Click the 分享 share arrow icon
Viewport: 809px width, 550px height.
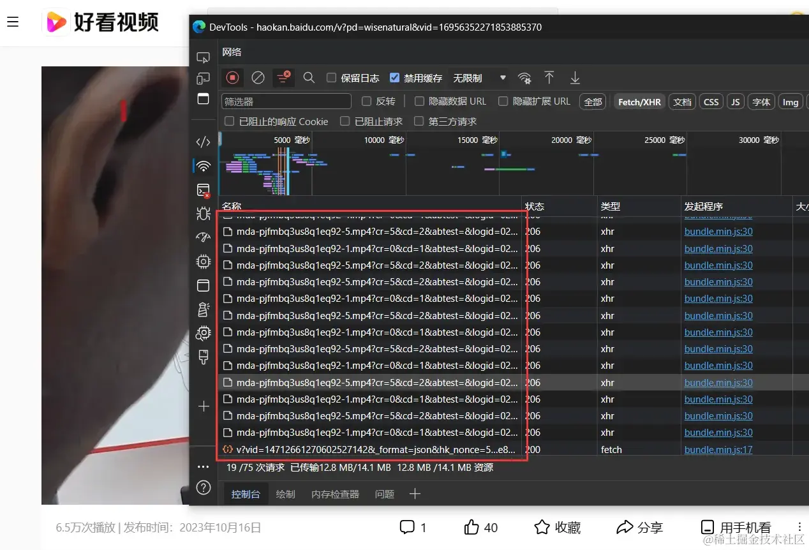[624, 527]
